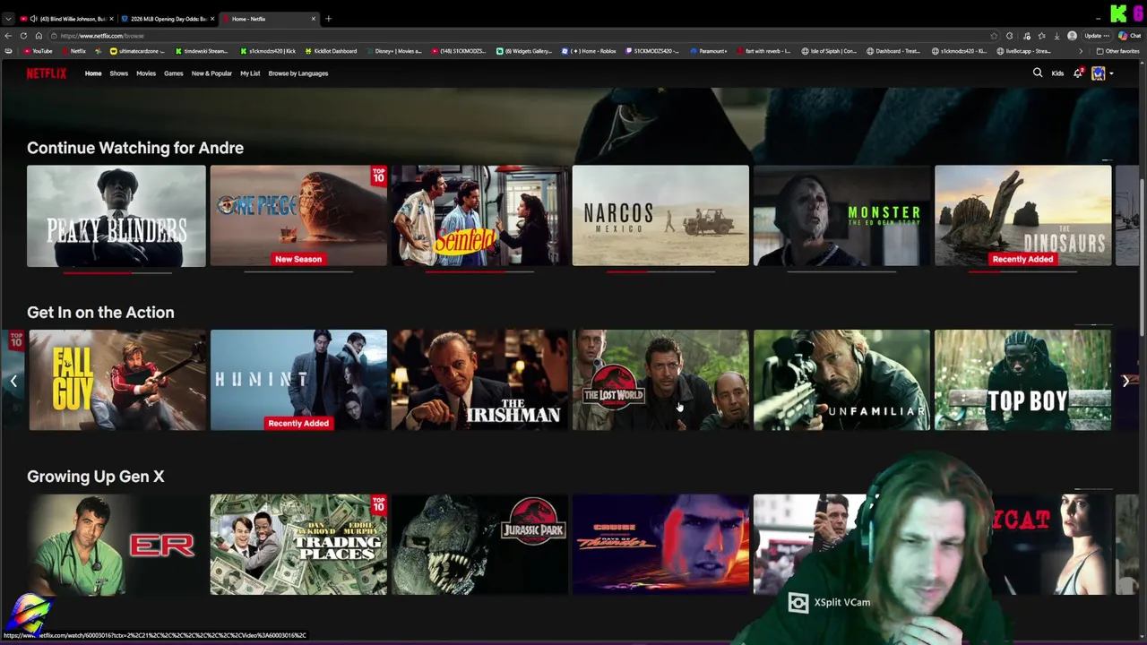The width and height of the screenshot is (1147, 645).
Task: Open the tab search dropdown
Action: pos(8,18)
